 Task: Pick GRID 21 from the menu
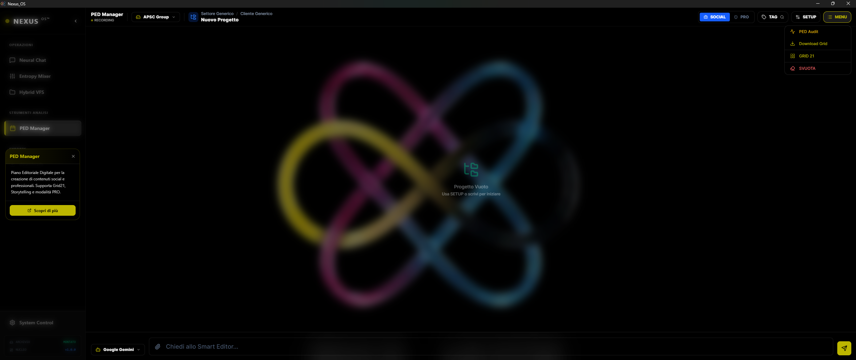[x=818, y=56]
